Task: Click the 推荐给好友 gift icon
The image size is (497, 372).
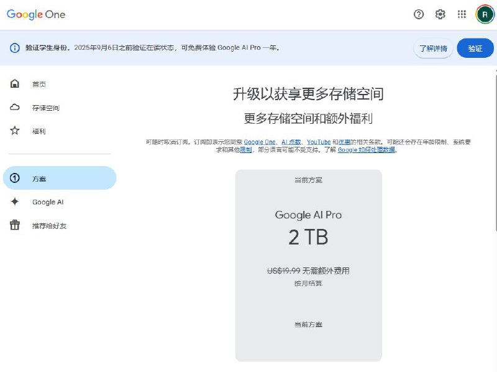Action: click(x=15, y=225)
